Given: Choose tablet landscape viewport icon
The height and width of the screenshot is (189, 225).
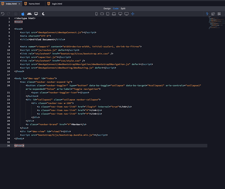Looking at the screenshot, I should pyautogui.click(x=102, y=14).
